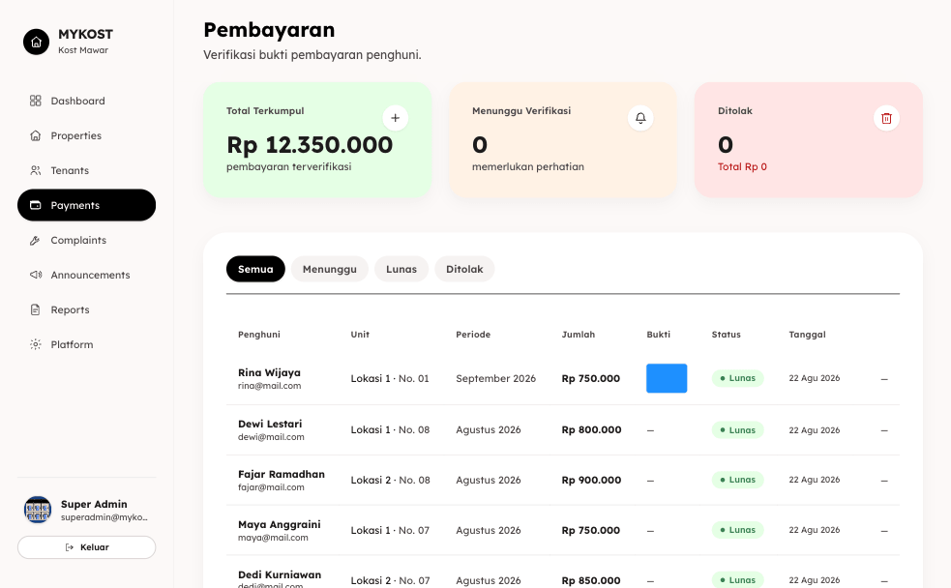The height and width of the screenshot is (588, 951).
Task: Click the Total Rp 0 red text
Action: point(742,166)
